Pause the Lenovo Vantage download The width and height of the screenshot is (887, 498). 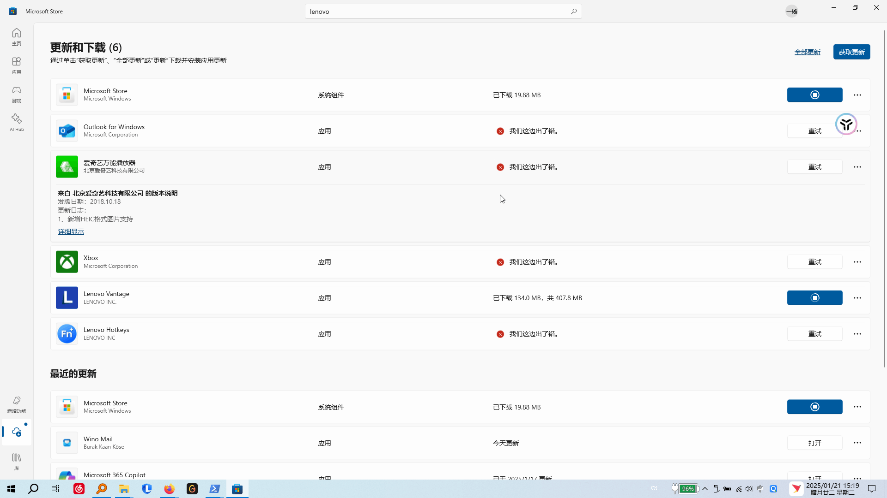coord(814,298)
